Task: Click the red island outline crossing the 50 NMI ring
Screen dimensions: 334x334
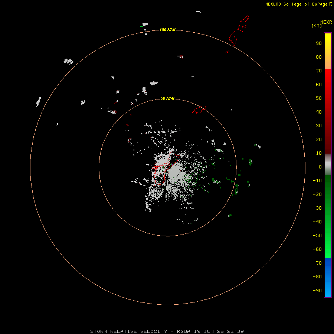Action: click(199, 109)
